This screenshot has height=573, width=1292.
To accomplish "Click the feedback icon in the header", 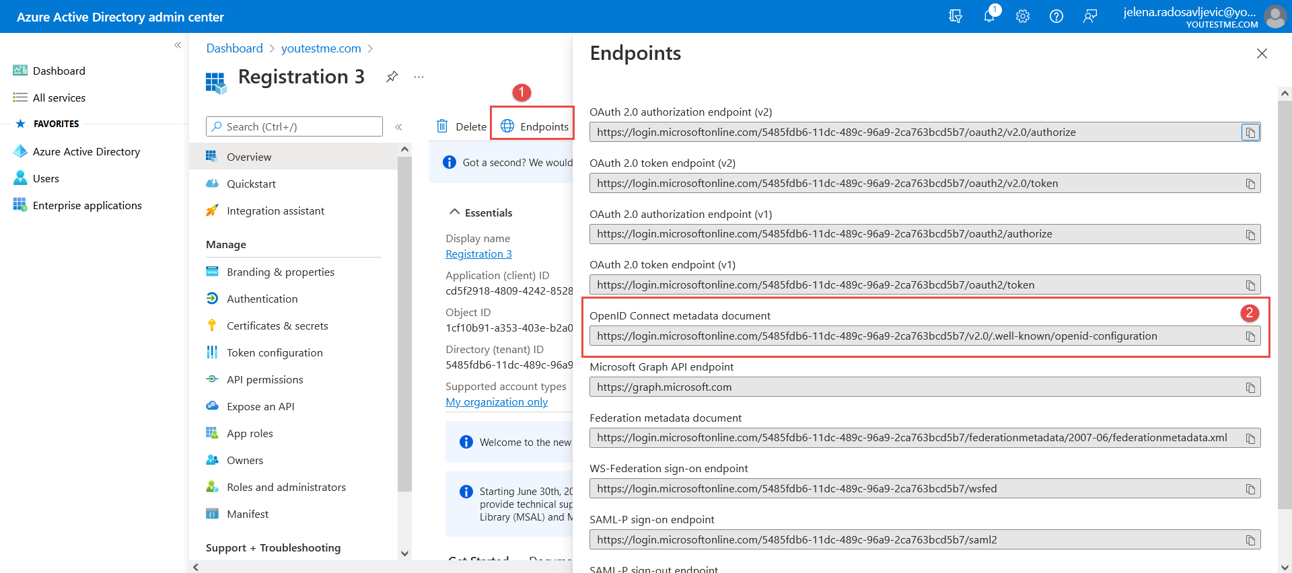I will click(x=1089, y=16).
